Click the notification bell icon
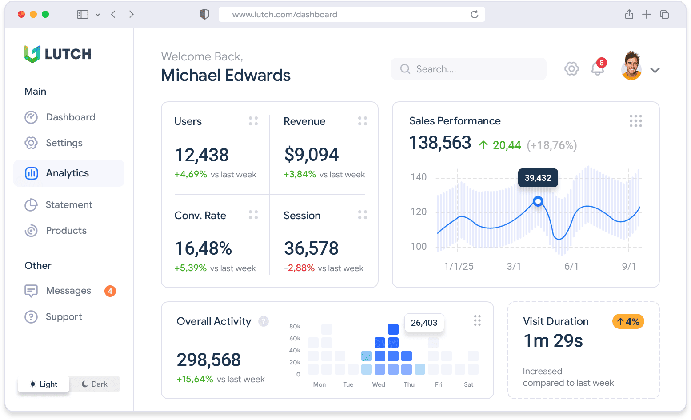The height and width of the screenshot is (420, 691). [597, 69]
